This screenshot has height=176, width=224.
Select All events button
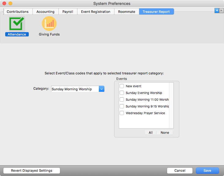coord(151,133)
